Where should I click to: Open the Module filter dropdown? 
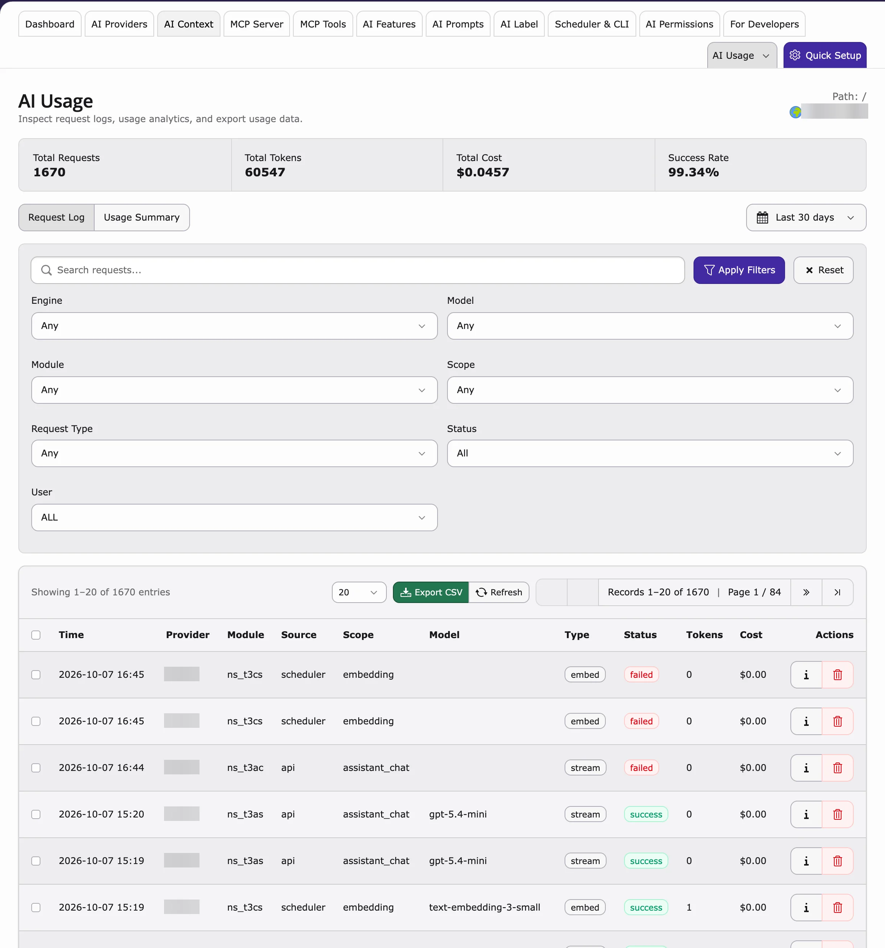click(x=234, y=390)
